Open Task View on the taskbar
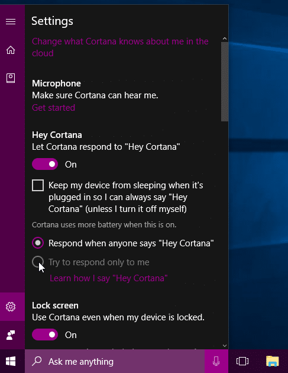The image size is (288, 373). click(242, 361)
